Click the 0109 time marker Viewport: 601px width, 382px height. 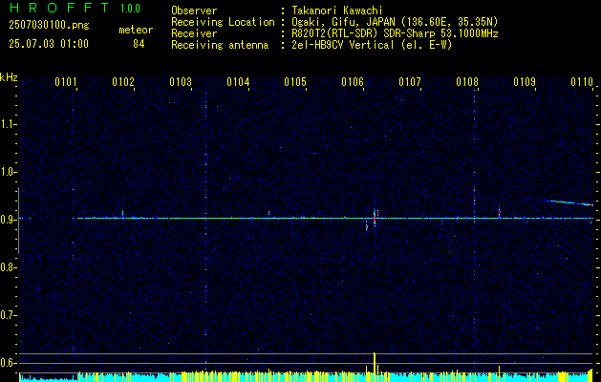pos(525,81)
